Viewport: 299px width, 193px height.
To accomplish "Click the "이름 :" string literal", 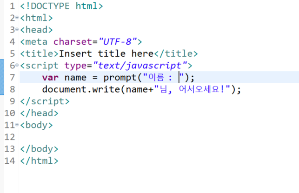I will (x=163, y=77).
